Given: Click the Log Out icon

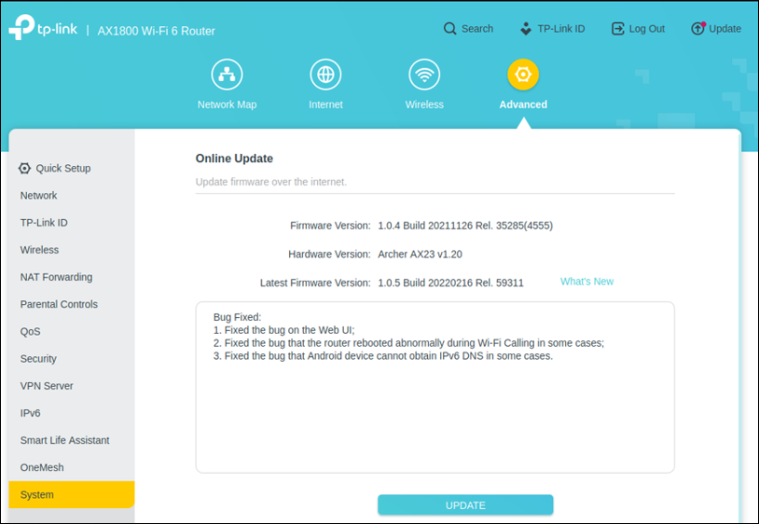Looking at the screenshot, I should pos(617,29).
